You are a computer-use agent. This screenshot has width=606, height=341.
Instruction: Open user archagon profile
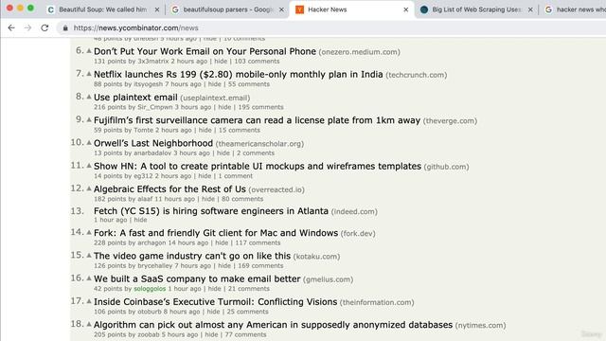[x=151, y=242]
